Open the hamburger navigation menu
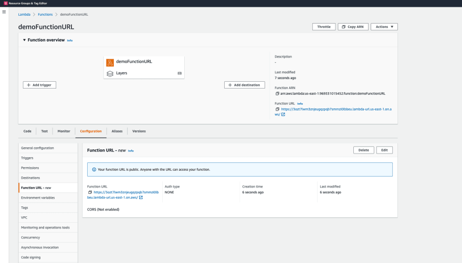462x263 pixels. (4, 12)
